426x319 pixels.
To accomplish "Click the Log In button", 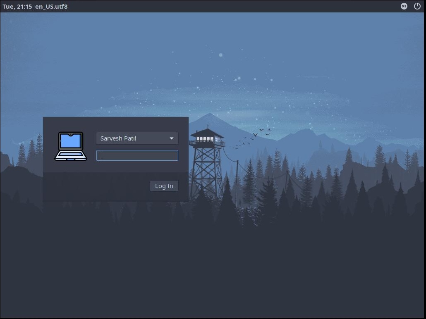I will tap(164, 186).
